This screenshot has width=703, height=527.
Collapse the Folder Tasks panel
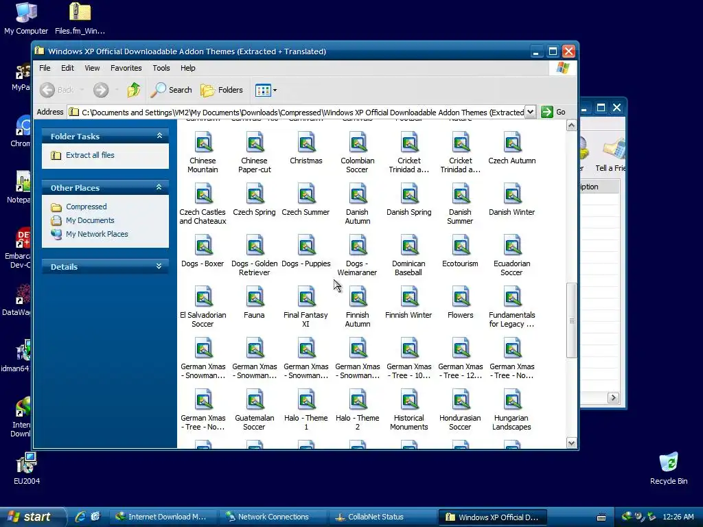pos(159,136)
